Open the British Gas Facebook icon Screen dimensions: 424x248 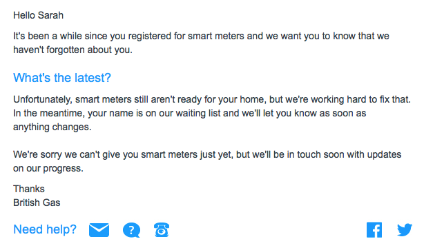point(374,230)
